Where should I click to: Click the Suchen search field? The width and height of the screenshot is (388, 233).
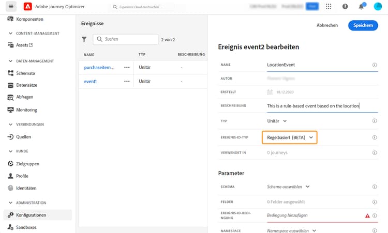pos(126,39)
